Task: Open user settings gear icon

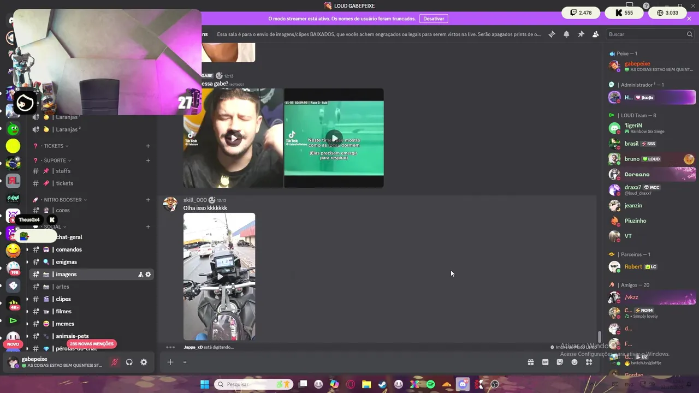Action: click(144, 362)
